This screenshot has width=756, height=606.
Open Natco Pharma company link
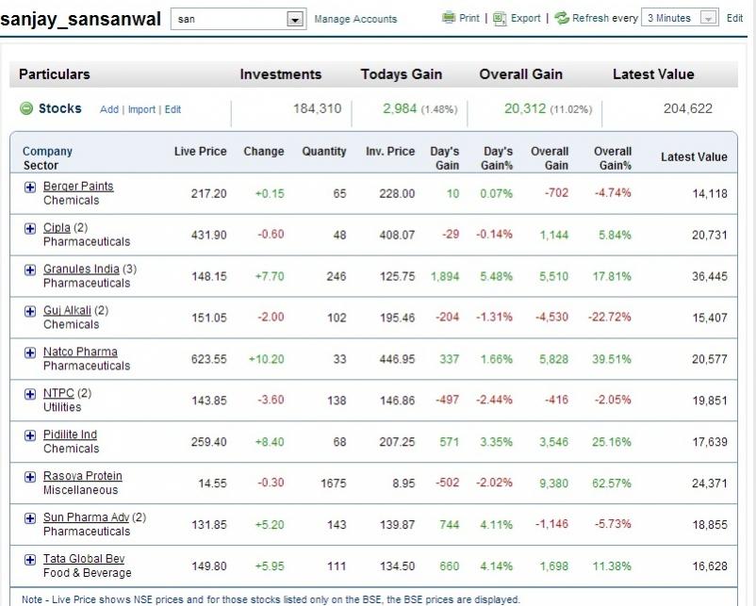tap(80, 352)
